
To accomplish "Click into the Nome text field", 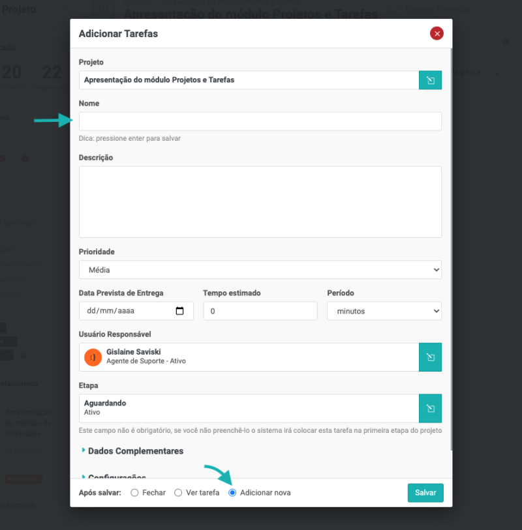I will 260,121.
